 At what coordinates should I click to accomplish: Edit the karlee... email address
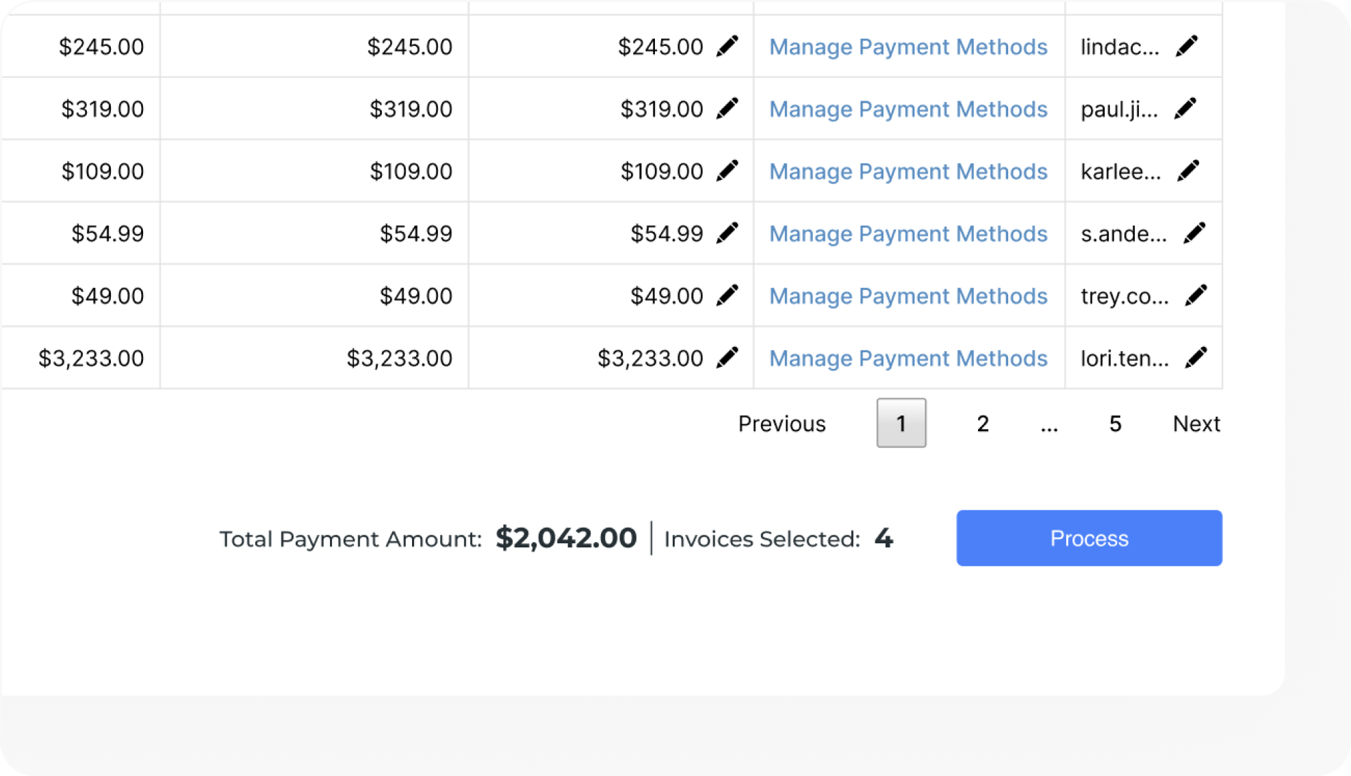click(1188, 171)
